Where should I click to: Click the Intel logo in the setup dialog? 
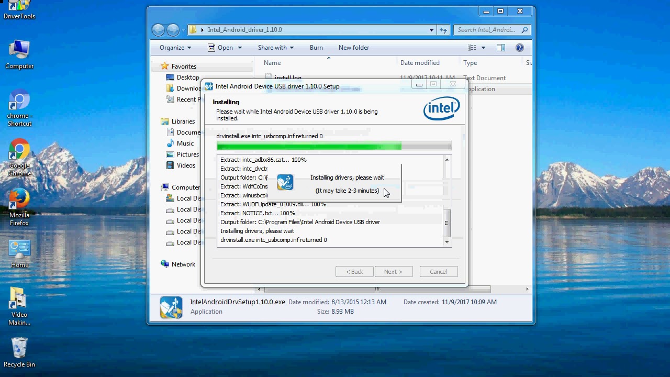point(441,108)
